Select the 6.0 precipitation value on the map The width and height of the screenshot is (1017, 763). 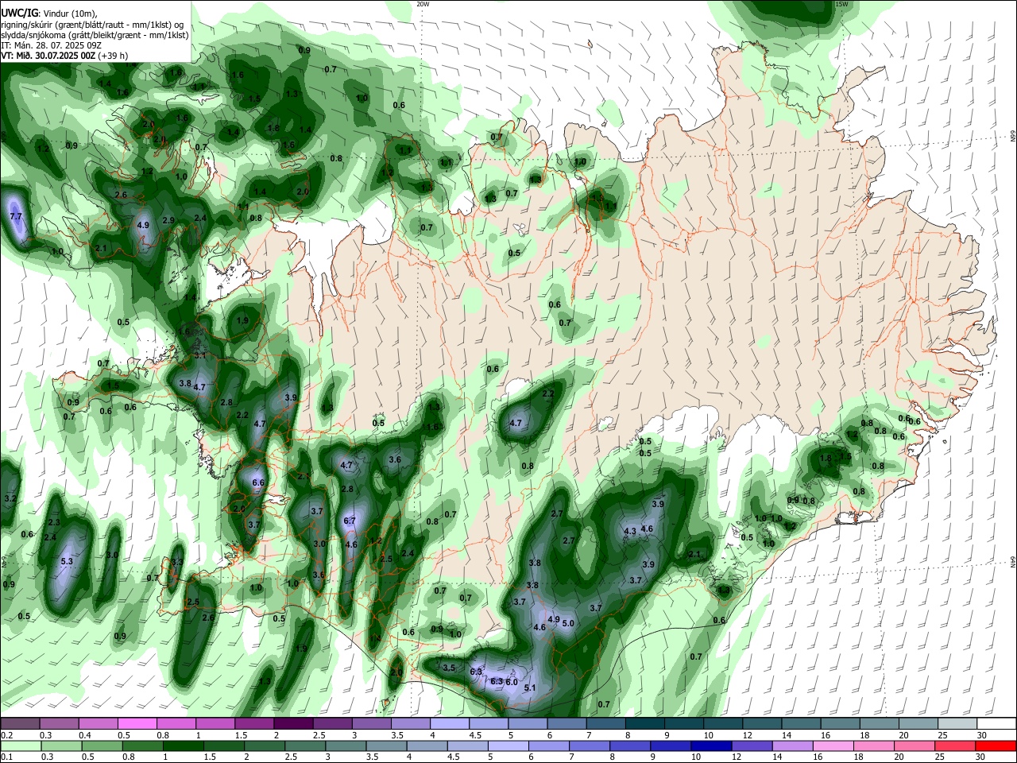click(x=512, y=682)
